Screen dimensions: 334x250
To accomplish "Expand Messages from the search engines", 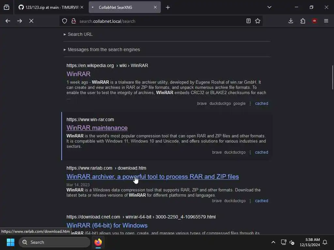I will tap(102, 49).
